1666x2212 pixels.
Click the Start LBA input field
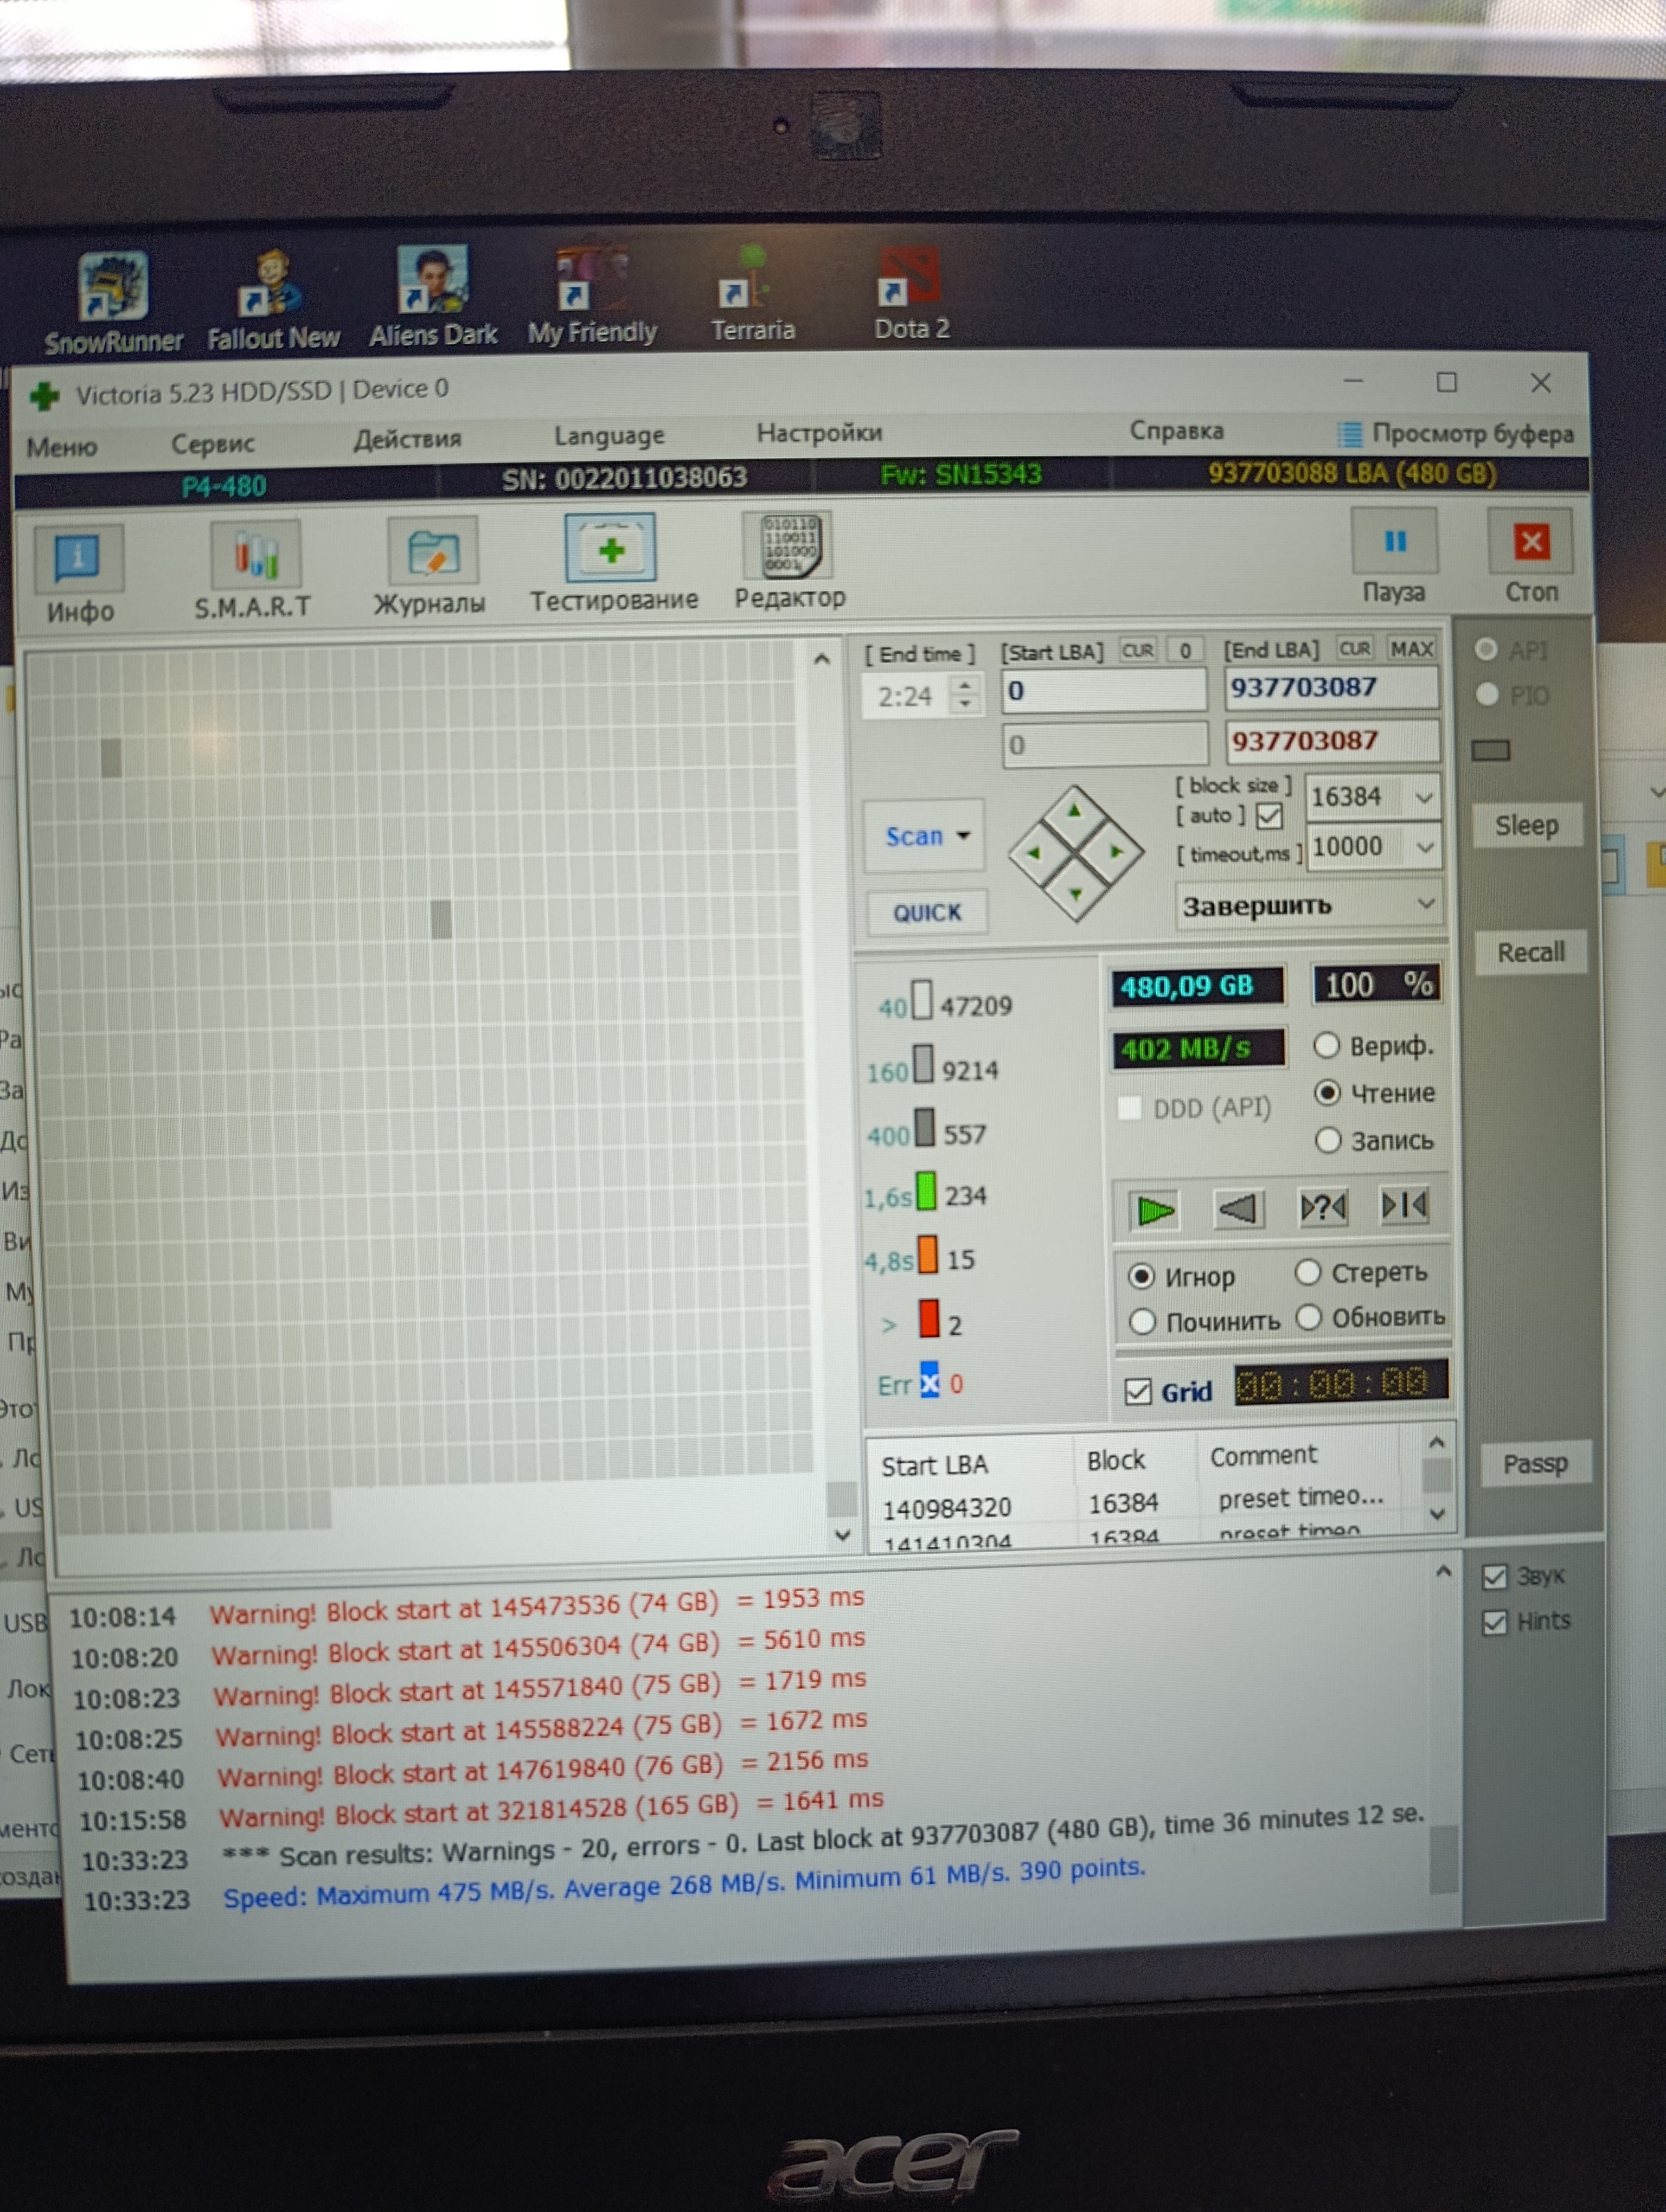(1103, 690)
